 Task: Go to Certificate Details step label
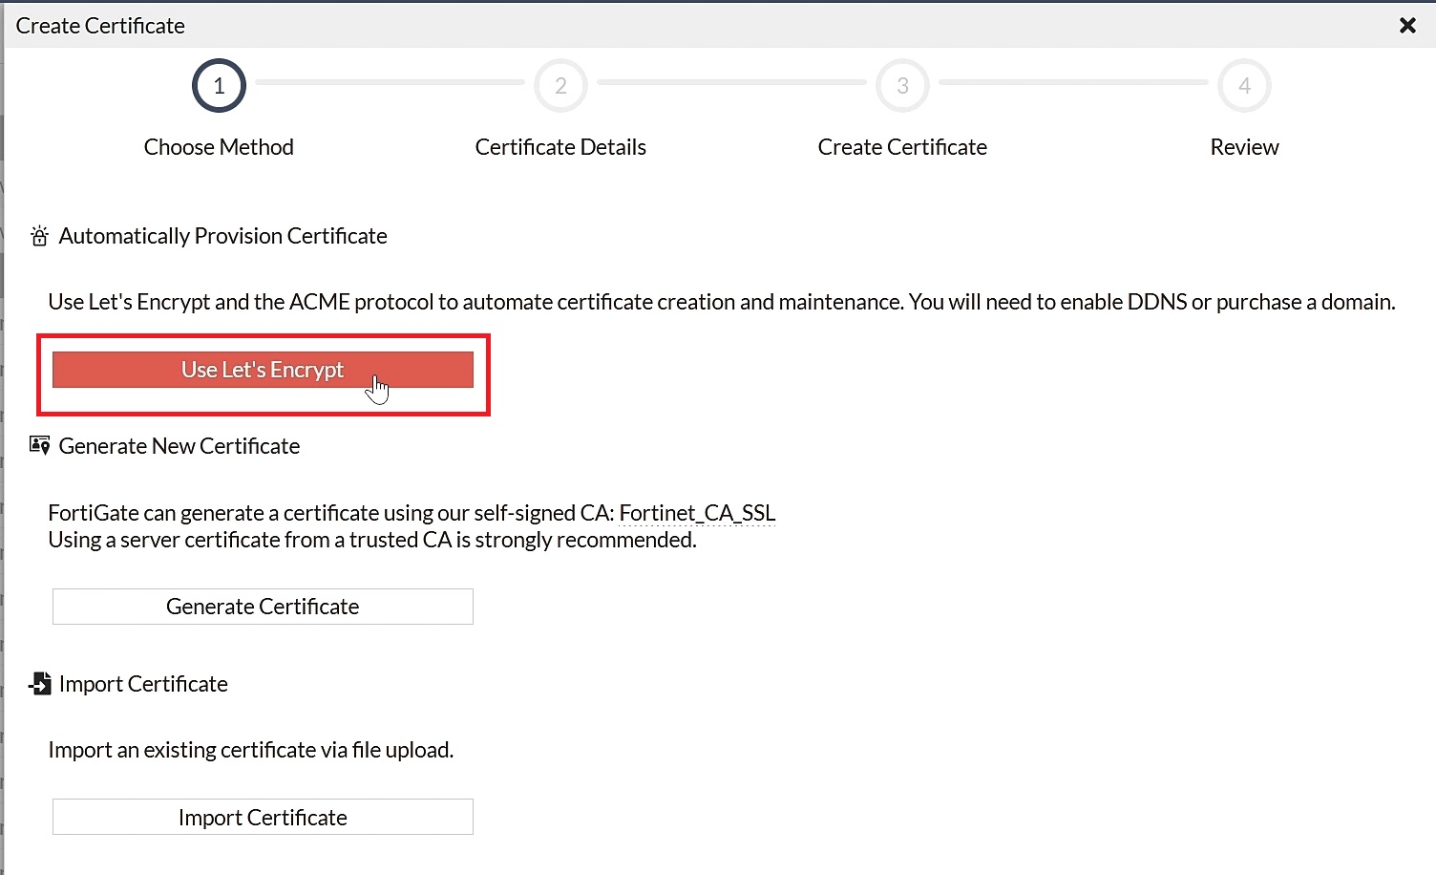point(560,147)
